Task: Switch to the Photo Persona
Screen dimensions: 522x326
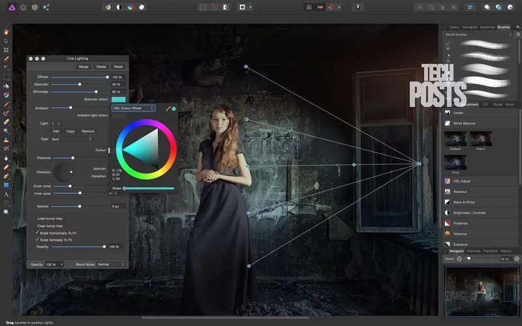Action: coord(12,7)
